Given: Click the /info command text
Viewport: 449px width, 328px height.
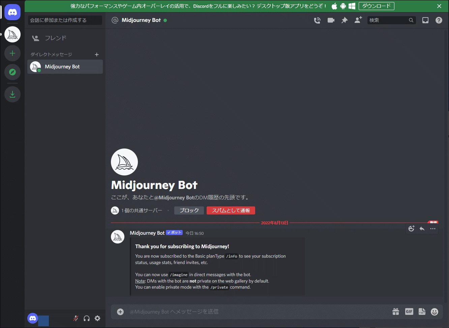Looking at the screenshot, I should pyautogui.click(x=232, y=256).
